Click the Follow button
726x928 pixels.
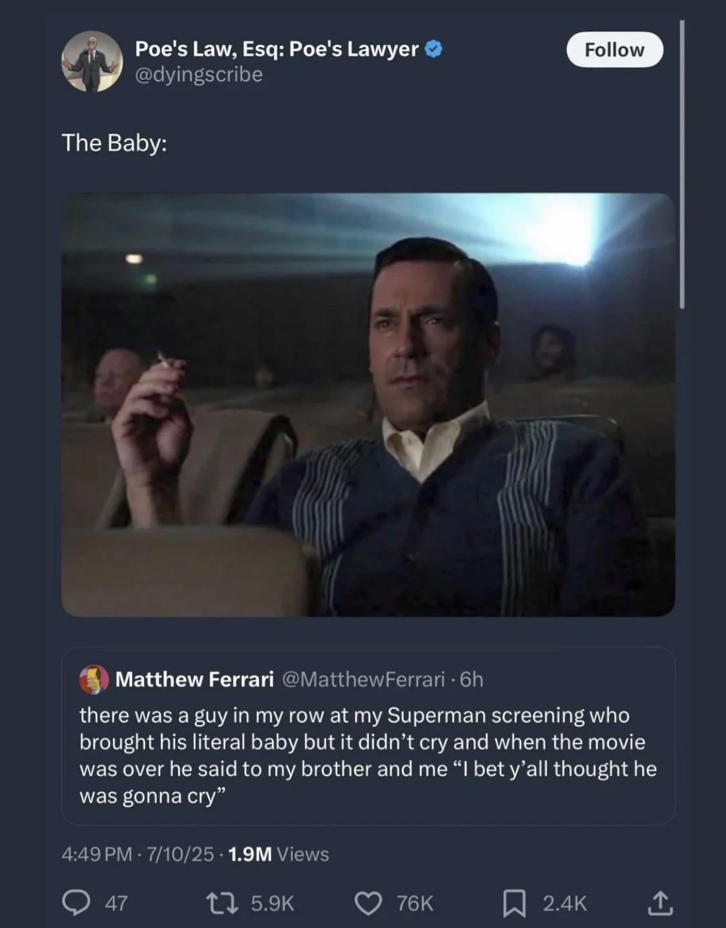(614, 50)
